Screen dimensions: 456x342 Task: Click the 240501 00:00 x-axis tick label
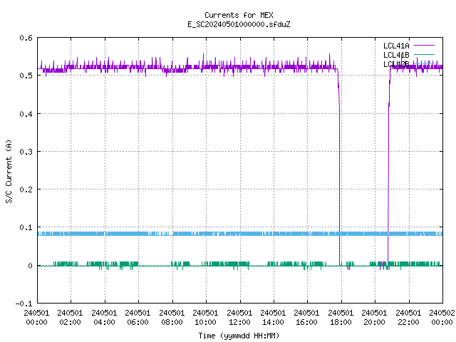pos(36,317)
